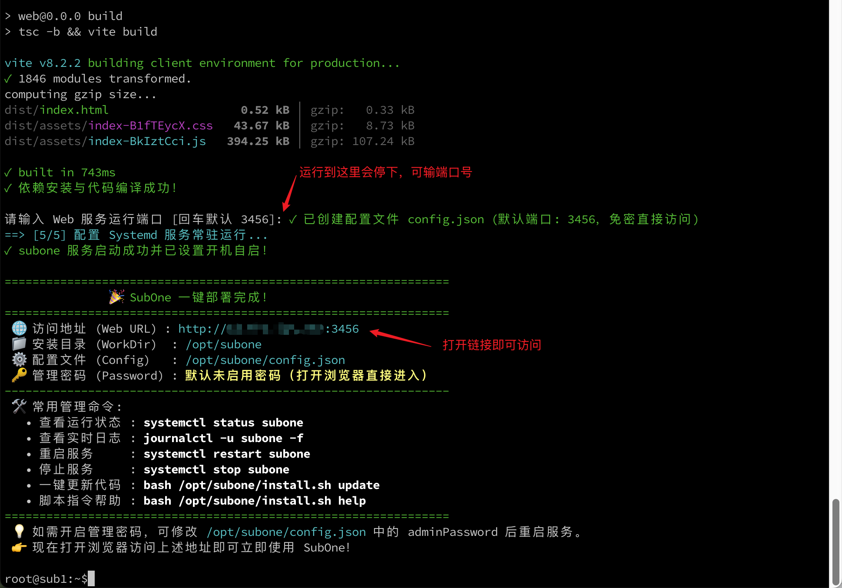Click the "systemctl status subone" command
This screenshot has height=588, width=842.
[x=223, y=423]
